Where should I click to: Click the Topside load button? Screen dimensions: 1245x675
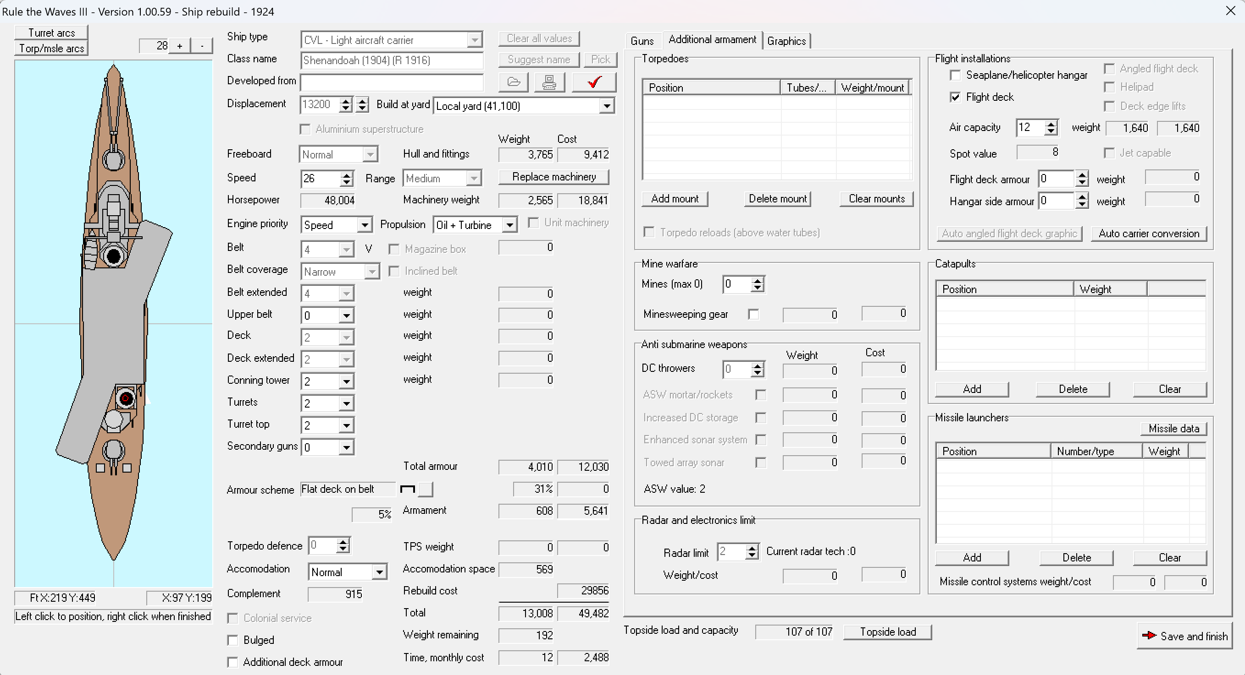pos(888,632)
